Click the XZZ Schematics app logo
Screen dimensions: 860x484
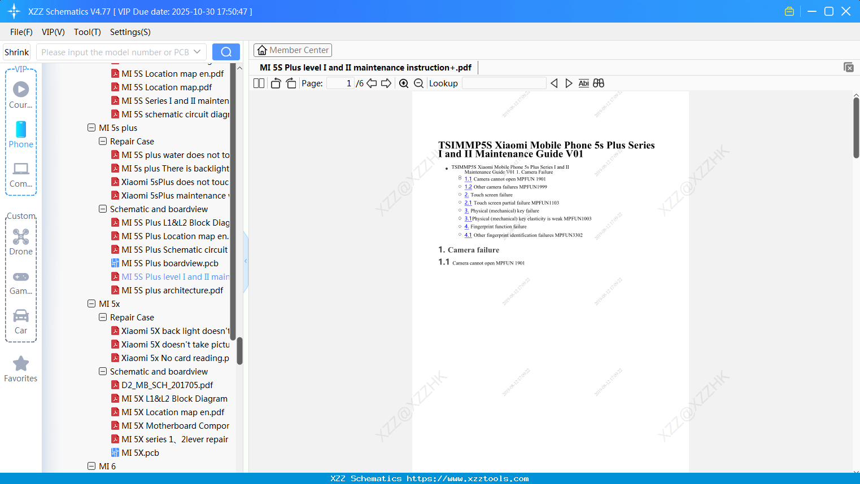click(x=14, y=11)
